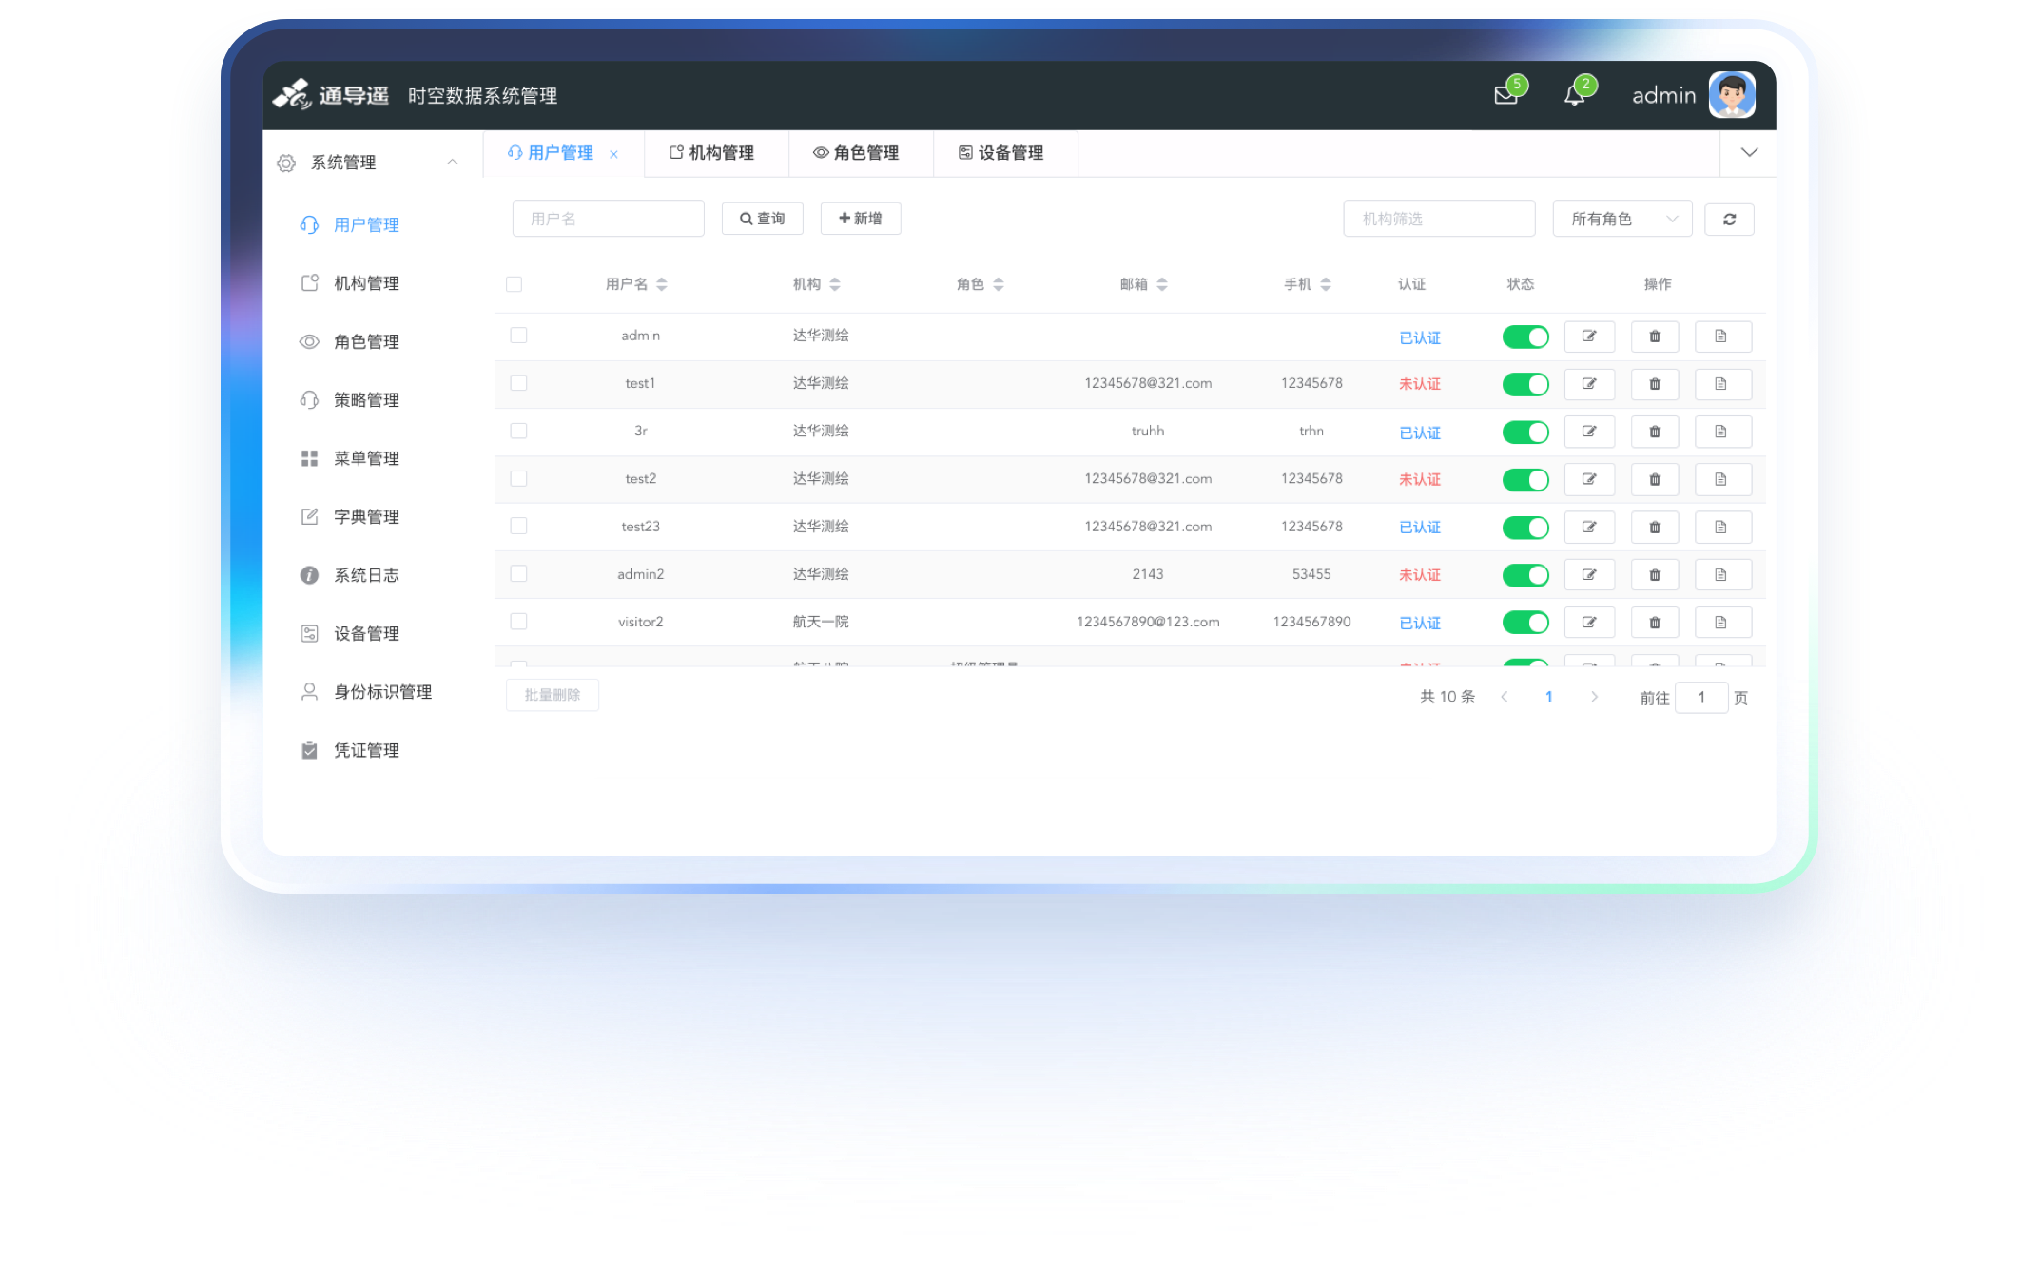Viewport: 2039px width, 1270px height.
Task: Tick the select-all header checkbox
Action: pos(515,284)
